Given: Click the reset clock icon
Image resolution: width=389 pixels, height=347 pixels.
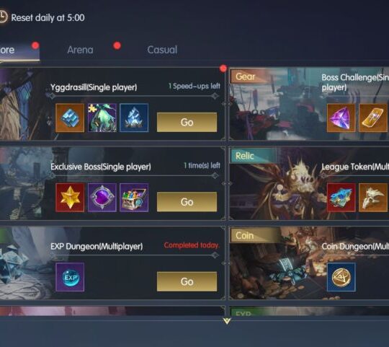Looking at the screenshot, I should click(x=3, y=17).
